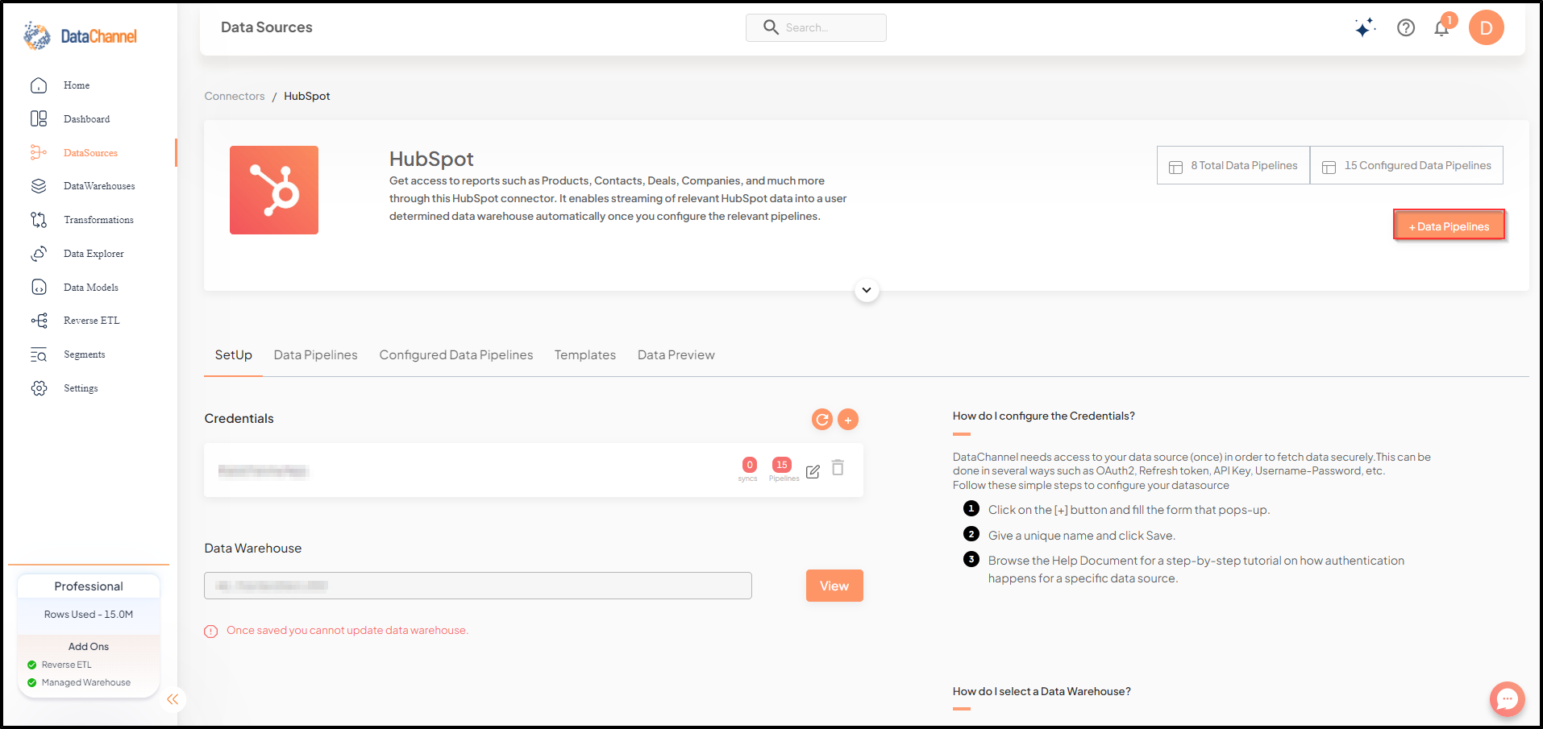The image size is (1543, 729).
Task: Open the Configured Data Pipelines tab
Action: coord(456,355)
